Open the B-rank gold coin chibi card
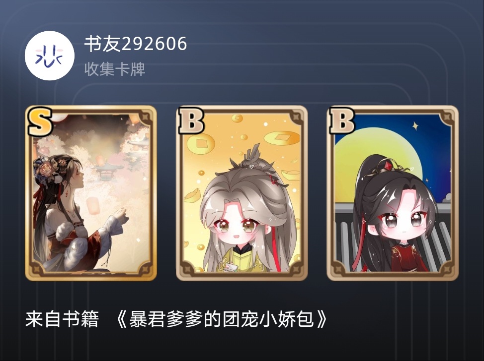 coord(242,193)
